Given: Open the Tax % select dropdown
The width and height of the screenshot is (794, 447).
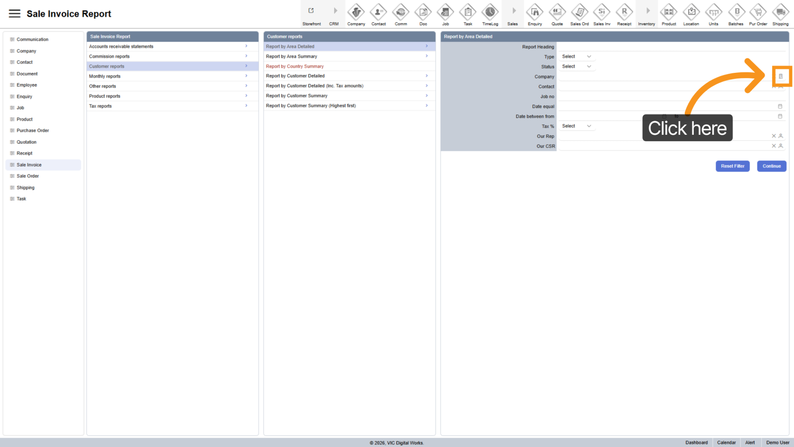Looking at the screenshot, I should pos(576,126).
